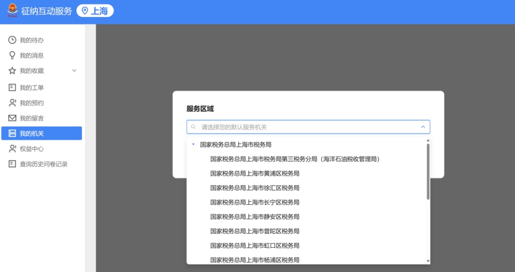
Task: Open 我的工单 in the sidebar
Action: 31,88
